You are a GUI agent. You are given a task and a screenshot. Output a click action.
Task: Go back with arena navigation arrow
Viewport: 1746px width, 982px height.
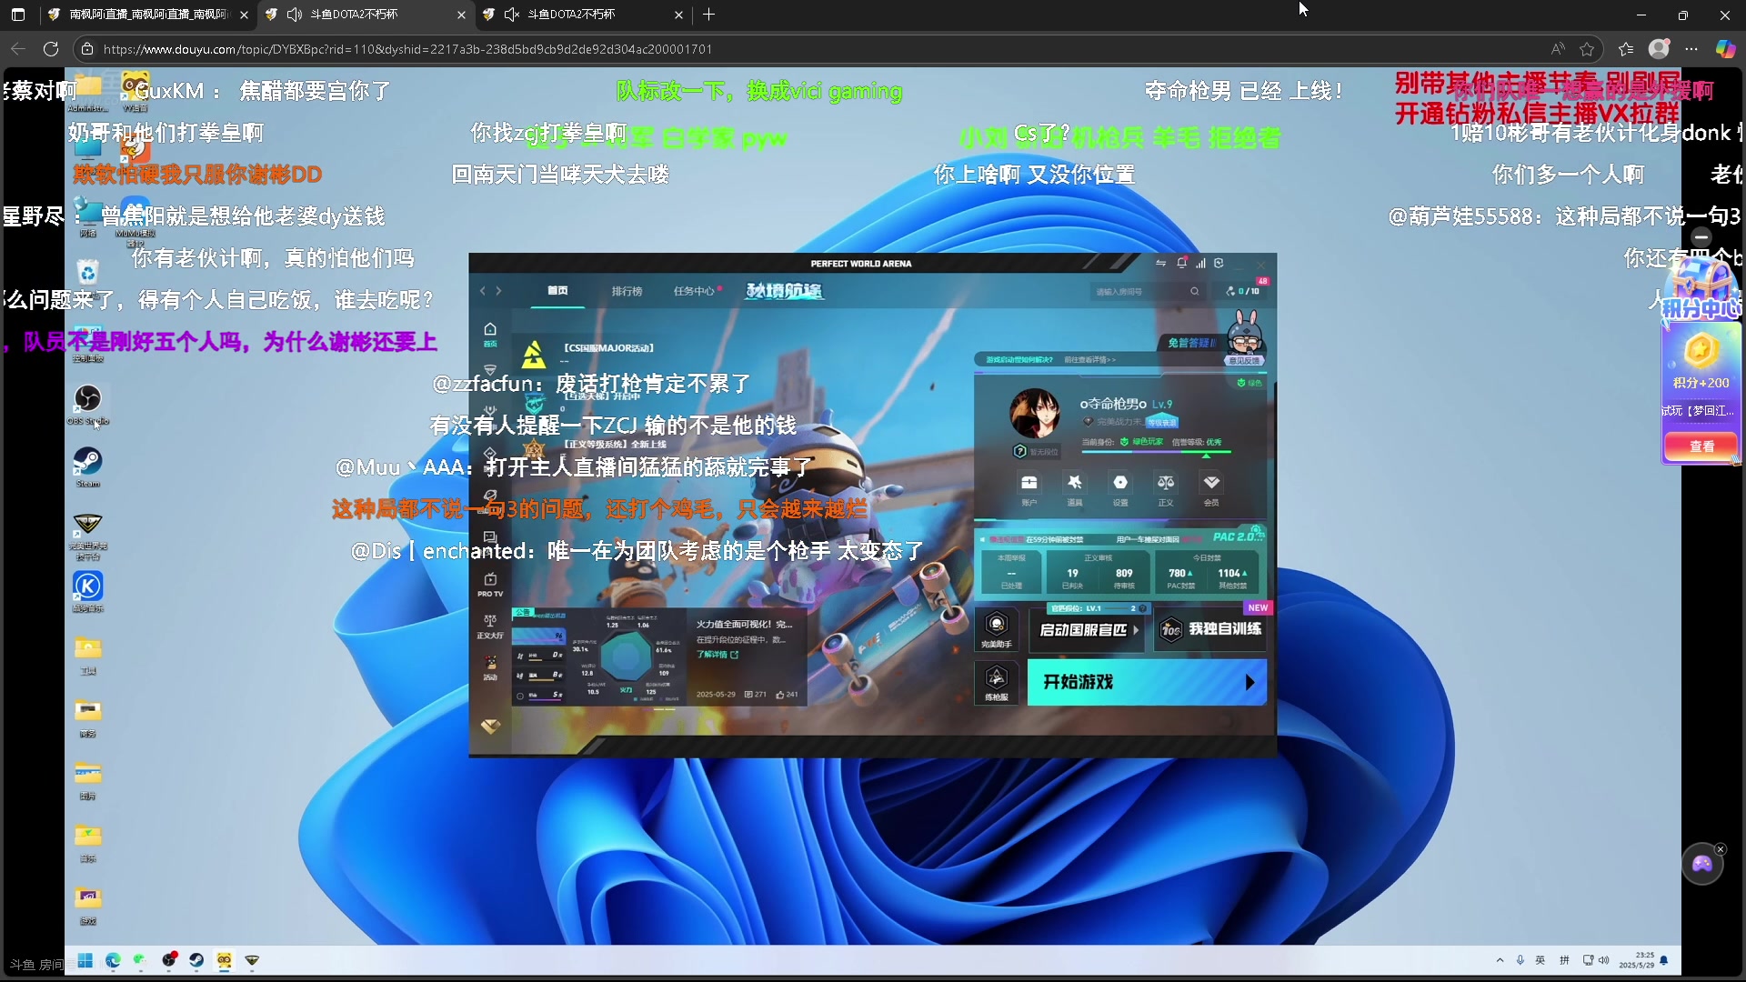pyautogui.click(x=483, y=291)
